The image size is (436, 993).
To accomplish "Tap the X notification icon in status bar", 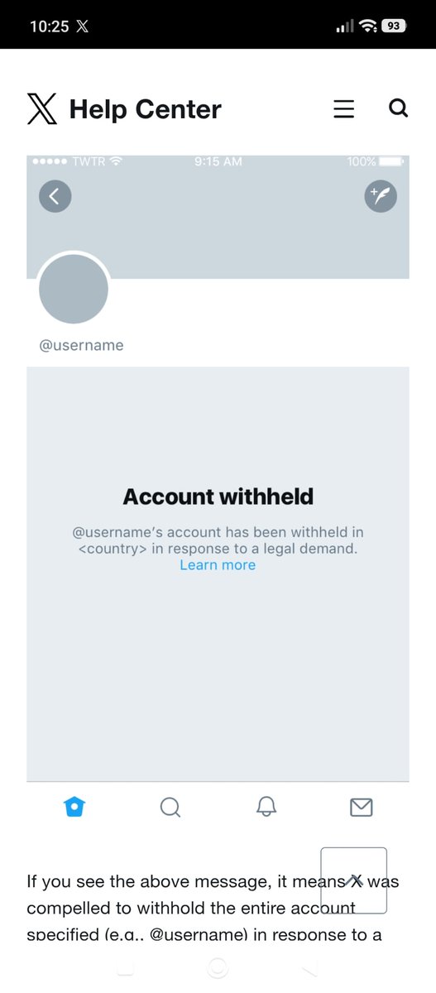I will click(82, 26).
